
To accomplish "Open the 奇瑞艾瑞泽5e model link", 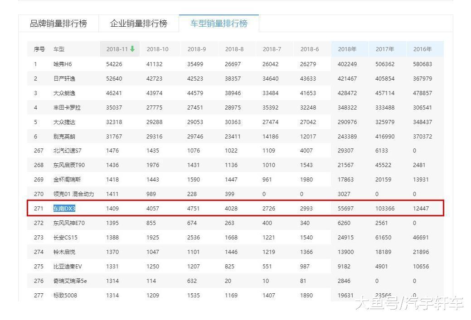I will coord(70,281).
